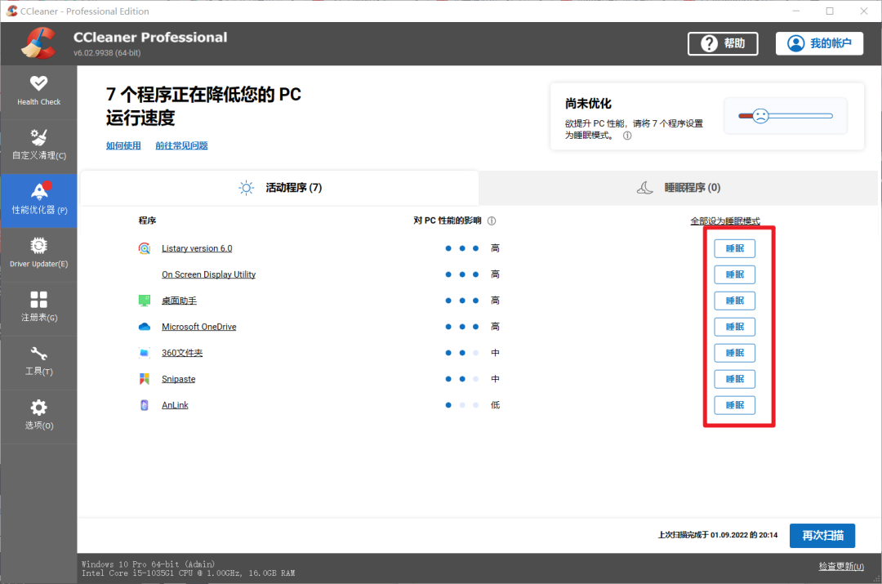Open On Screen Display Utility program link
Viewport: 882px width, 584px height.
point(209,274)
